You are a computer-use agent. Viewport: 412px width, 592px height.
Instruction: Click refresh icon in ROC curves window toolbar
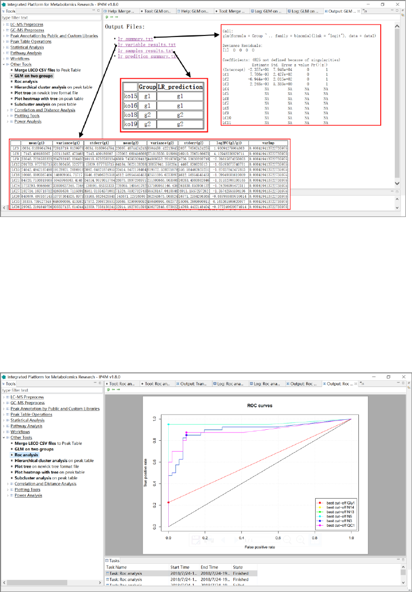tap(108, 390)
